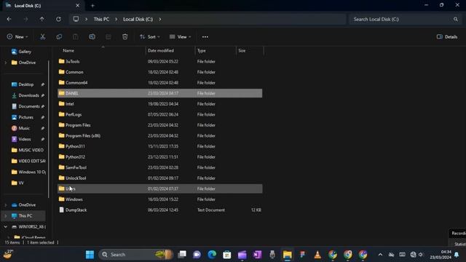Click the Cut scissors icon

tap(42, 37)
